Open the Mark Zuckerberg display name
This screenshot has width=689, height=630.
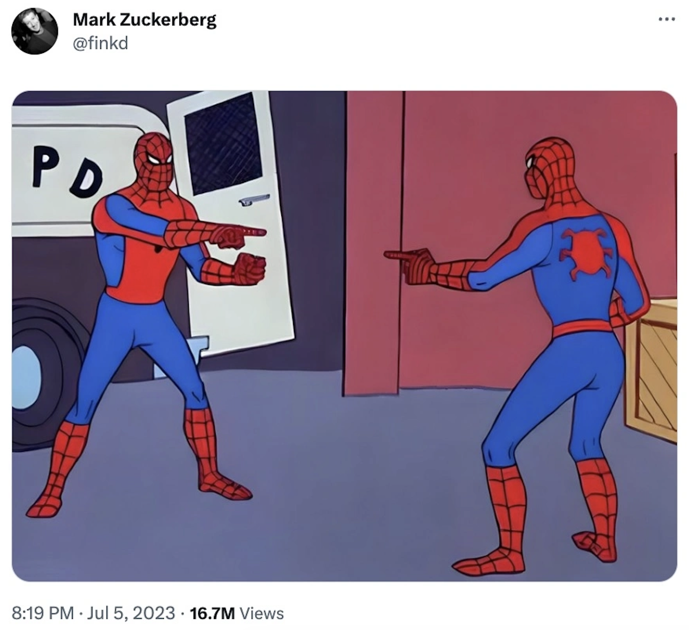click(144, 20)
